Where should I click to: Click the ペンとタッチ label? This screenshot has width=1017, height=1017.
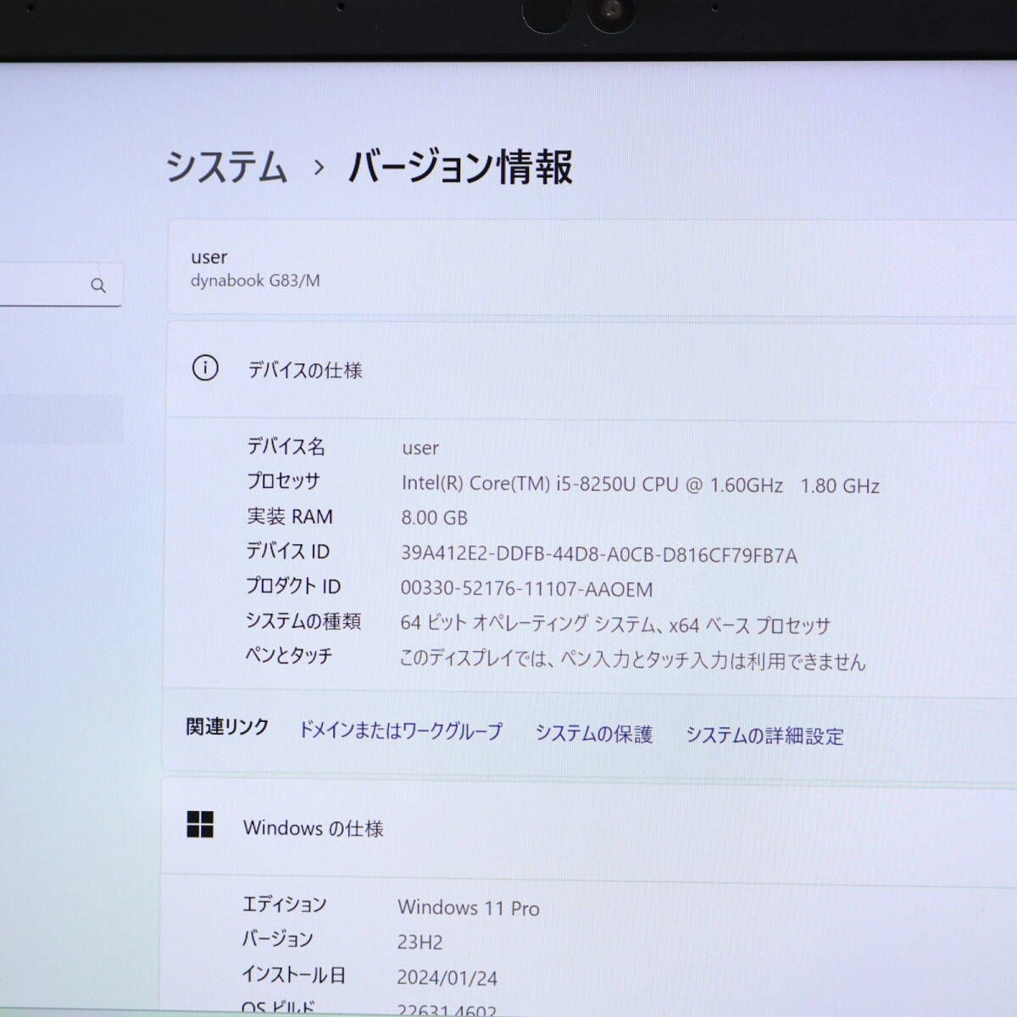coord(289,654)
